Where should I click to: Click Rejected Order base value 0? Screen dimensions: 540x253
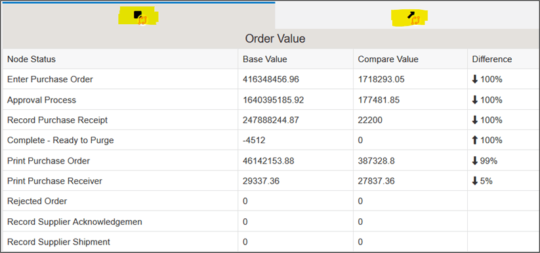tap(245, 201)
